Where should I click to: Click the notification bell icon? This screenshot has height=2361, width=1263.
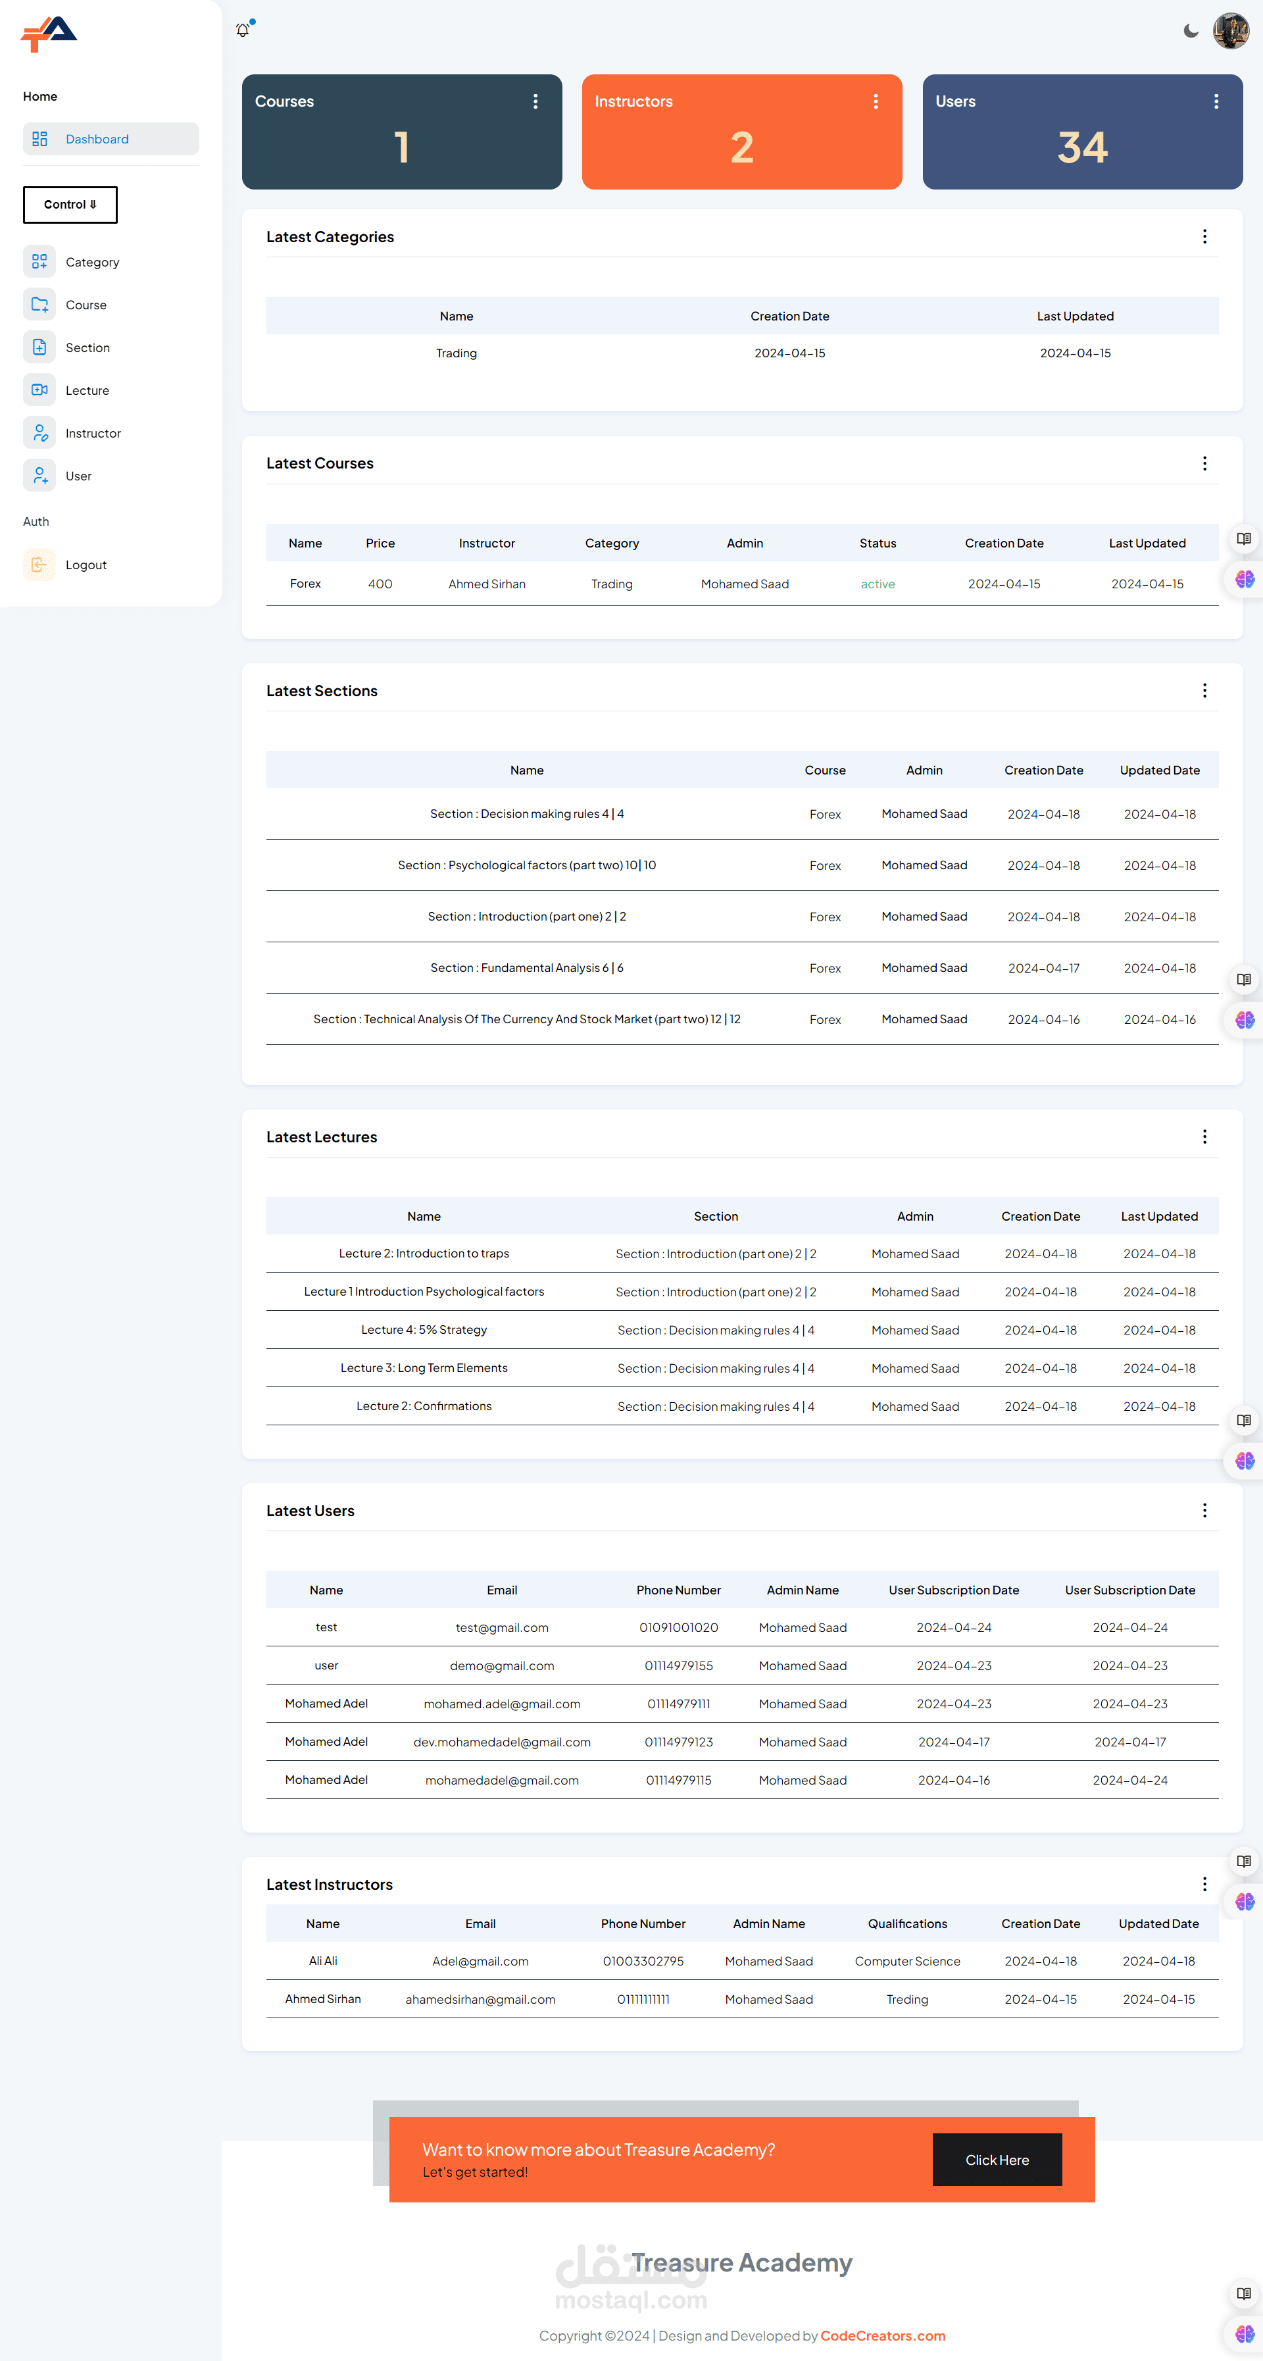coord(243,30)
